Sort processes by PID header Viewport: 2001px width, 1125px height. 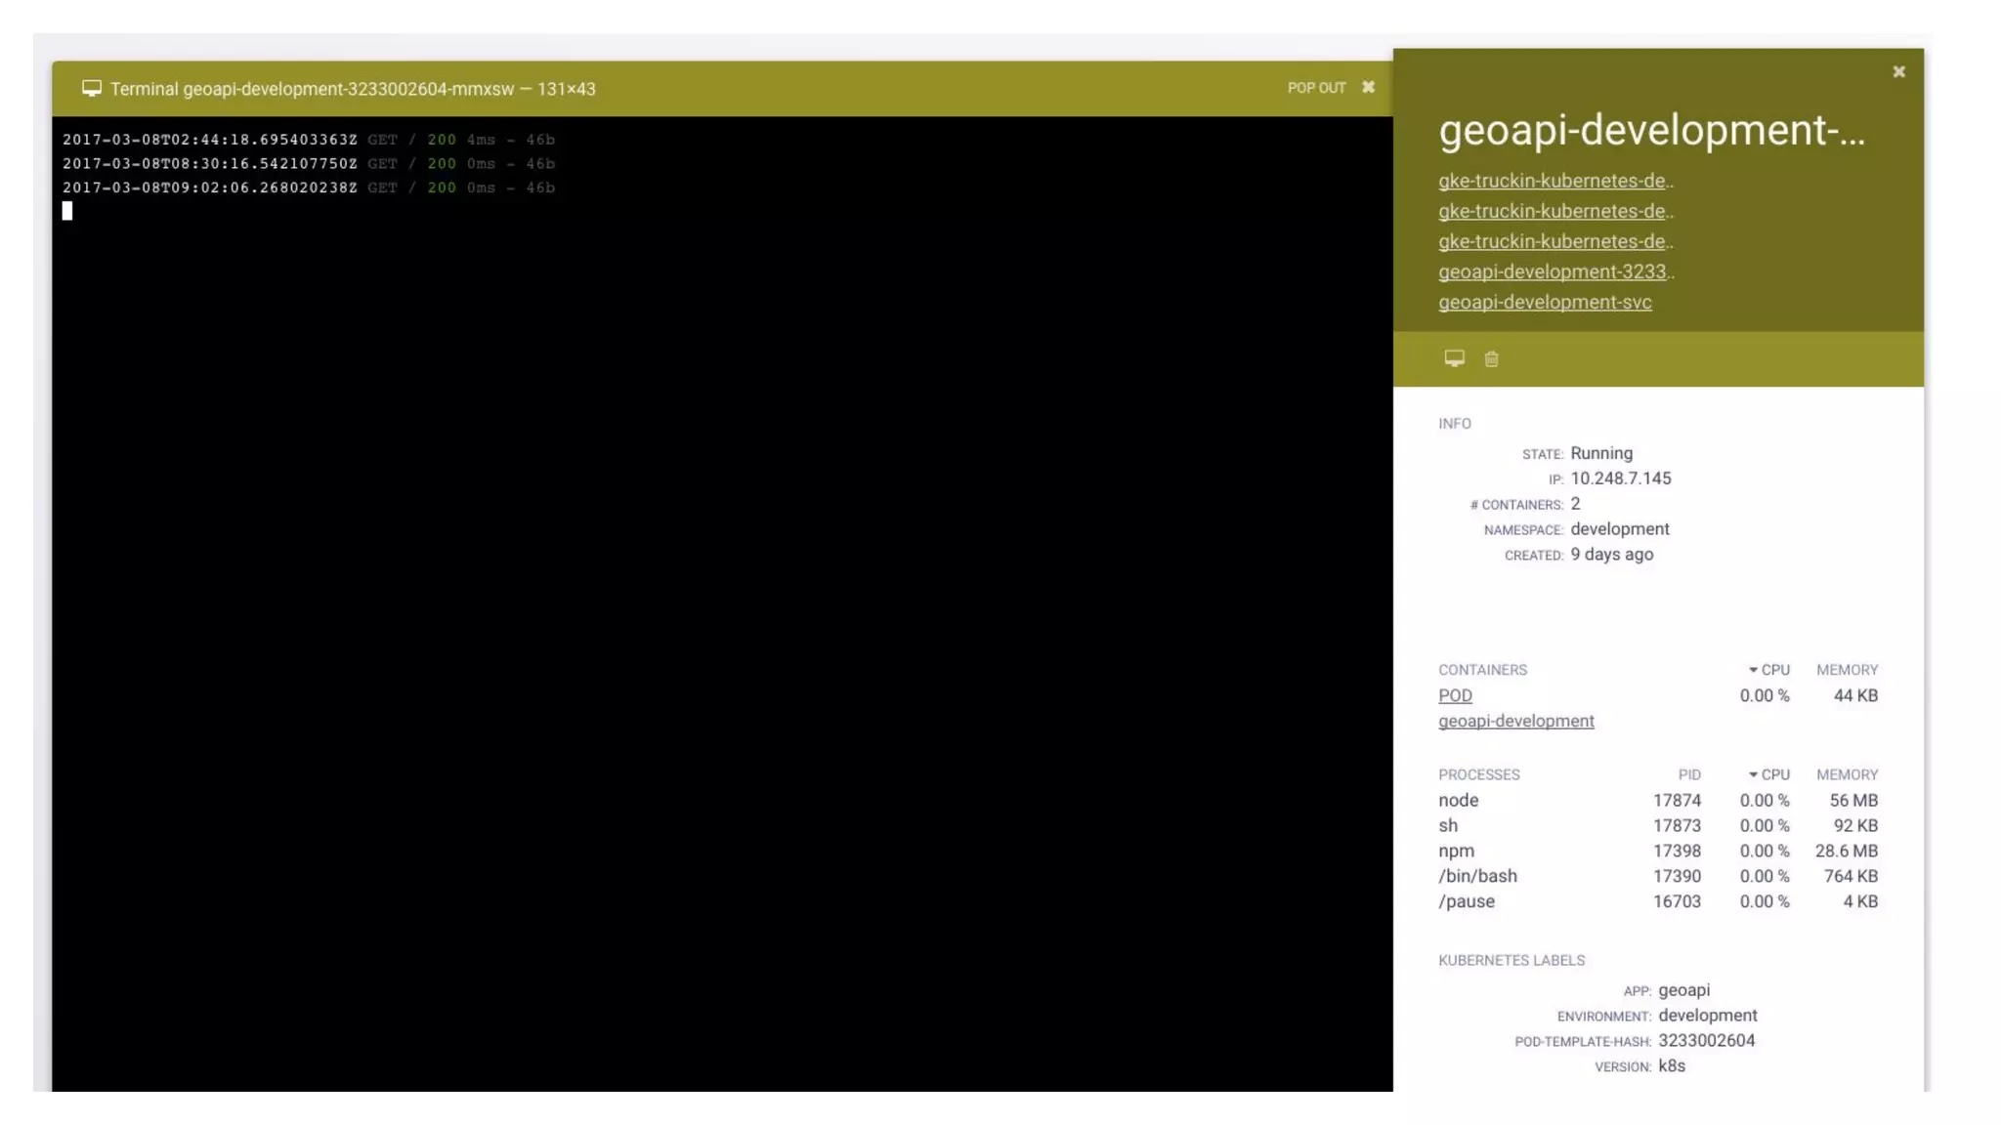pos(1688,774)
